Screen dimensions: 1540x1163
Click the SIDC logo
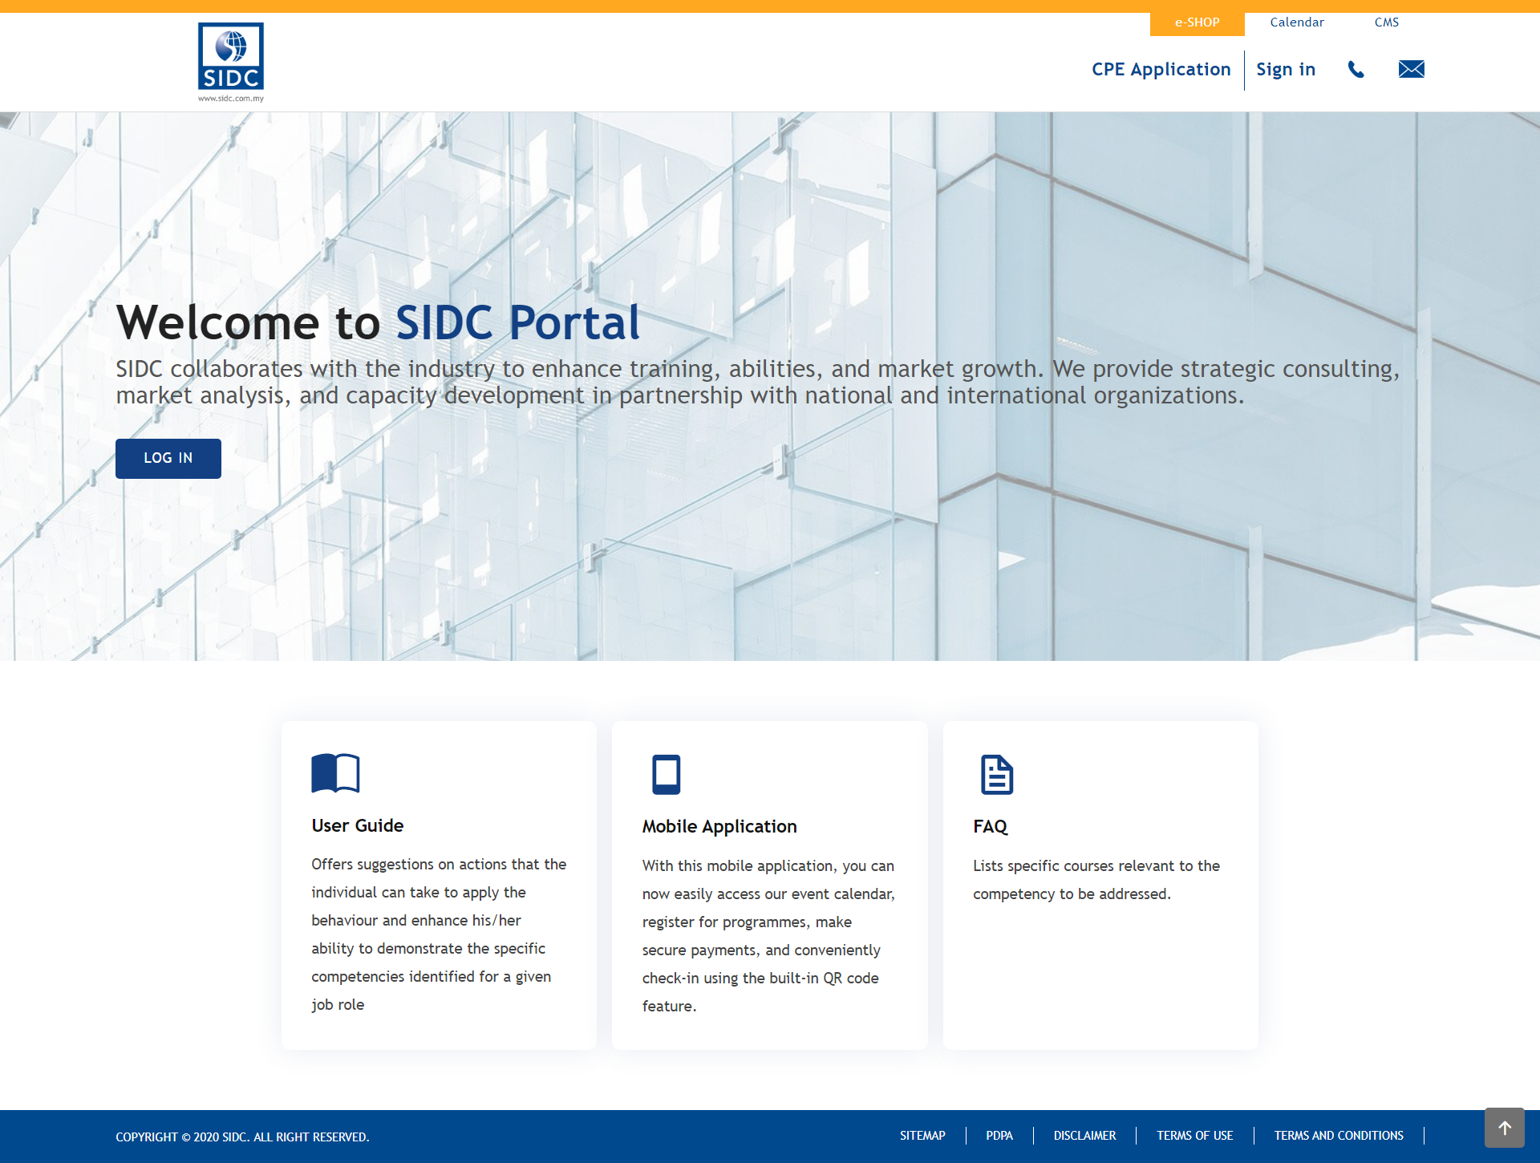pyautogui.click(x=231, y=61)
